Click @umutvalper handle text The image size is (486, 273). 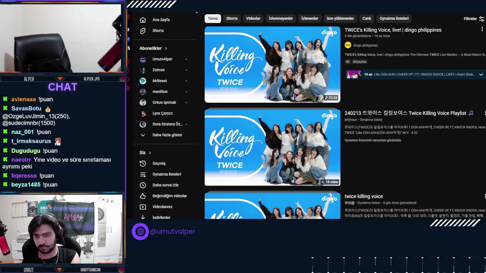pyautogui.click(x=172, y=231)
